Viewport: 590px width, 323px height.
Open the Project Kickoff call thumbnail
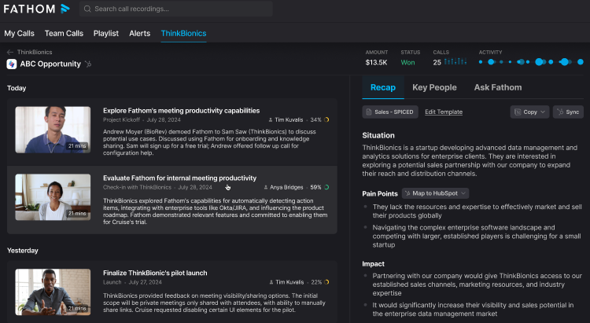click(53, 130)
